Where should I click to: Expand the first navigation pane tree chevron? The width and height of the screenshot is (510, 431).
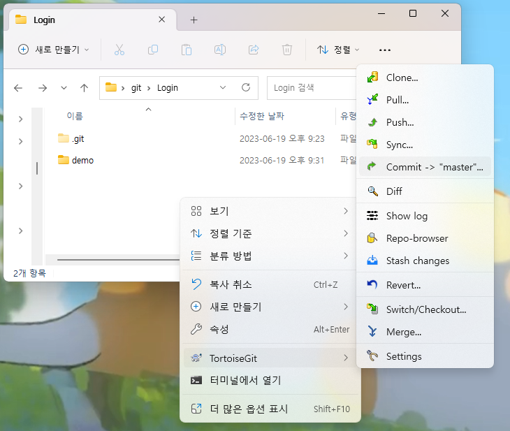(x=20, y=119)
